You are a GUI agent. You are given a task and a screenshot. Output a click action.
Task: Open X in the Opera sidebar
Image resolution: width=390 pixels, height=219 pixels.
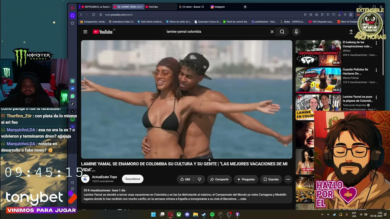coord(73,111)
